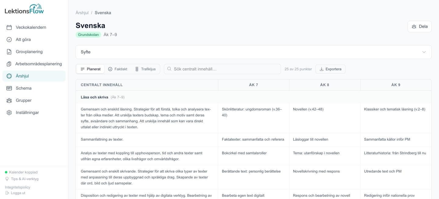Open the Integritetspolicy link
This screenshot has width=439, height=199.
click(x=18, y=187)
